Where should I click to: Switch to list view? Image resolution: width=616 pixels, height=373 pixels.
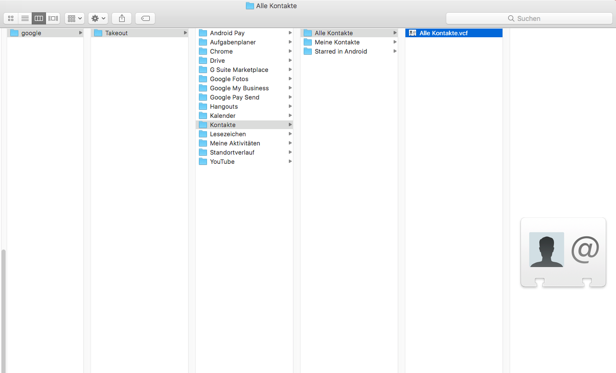point(25,18)
